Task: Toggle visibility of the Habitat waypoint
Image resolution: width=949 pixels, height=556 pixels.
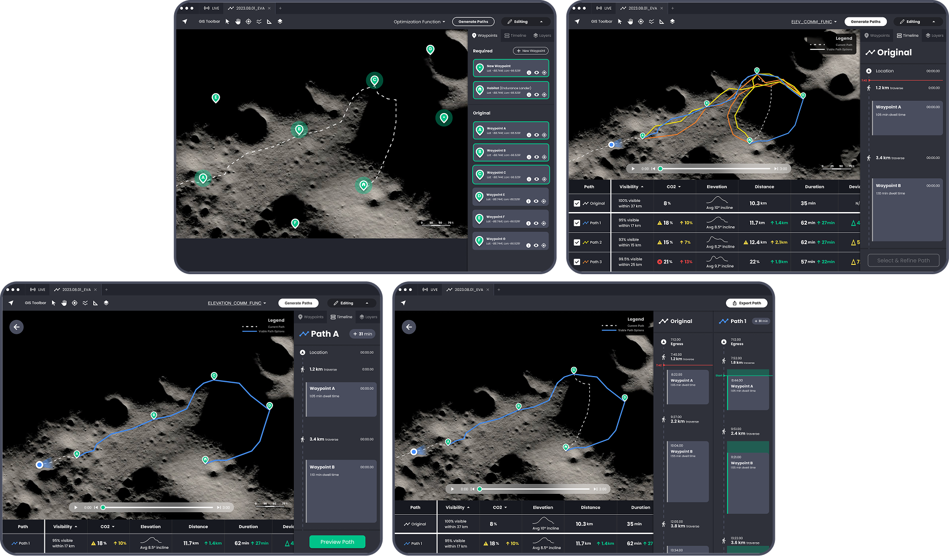Action: [x=536, y=95]
